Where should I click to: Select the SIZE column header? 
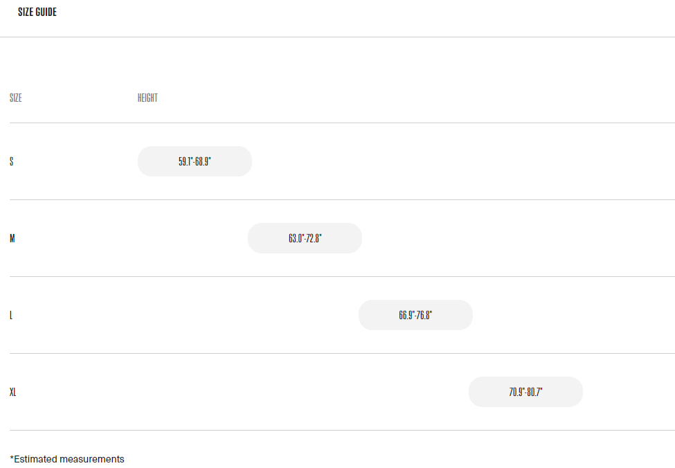tap(15, 98)
